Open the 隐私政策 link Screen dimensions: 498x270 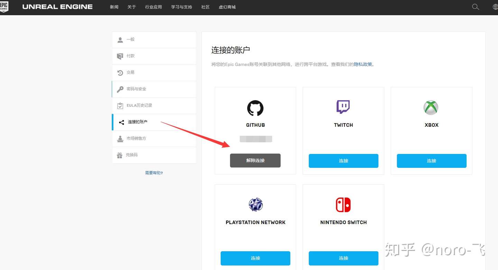(x=363, y=65)
